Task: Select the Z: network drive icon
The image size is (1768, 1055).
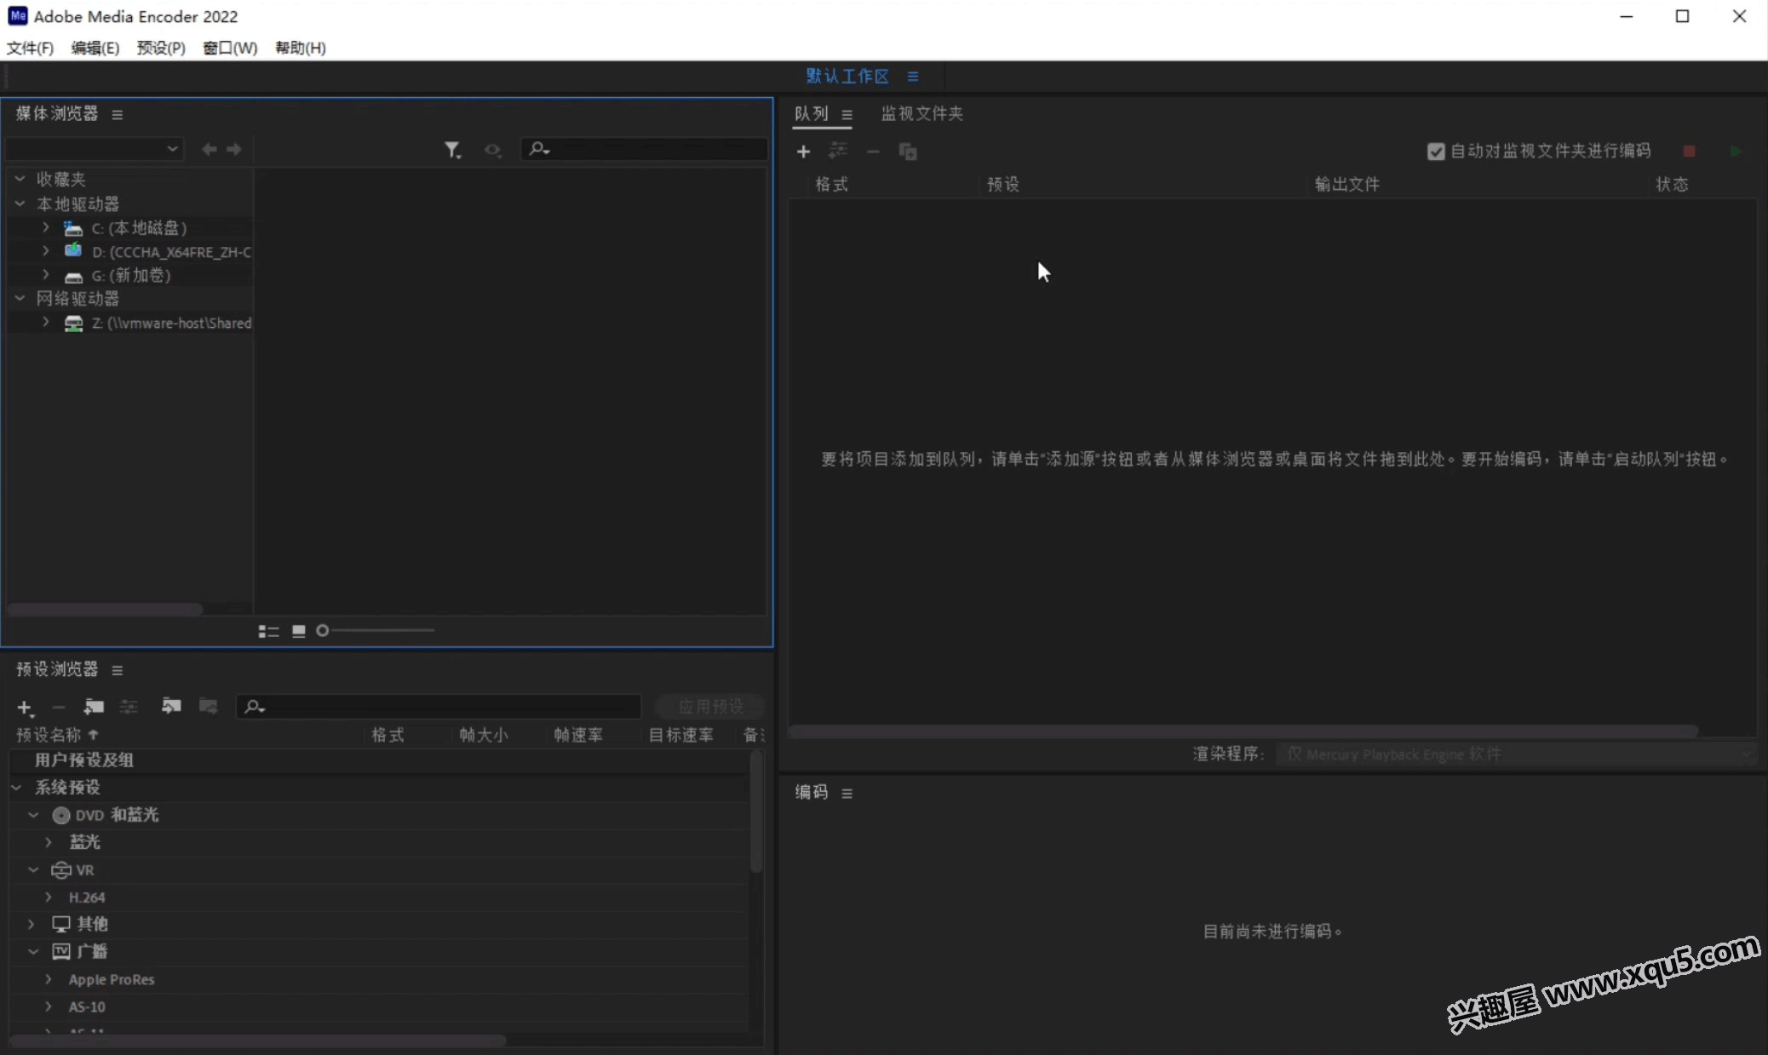Action: point(74,324)
